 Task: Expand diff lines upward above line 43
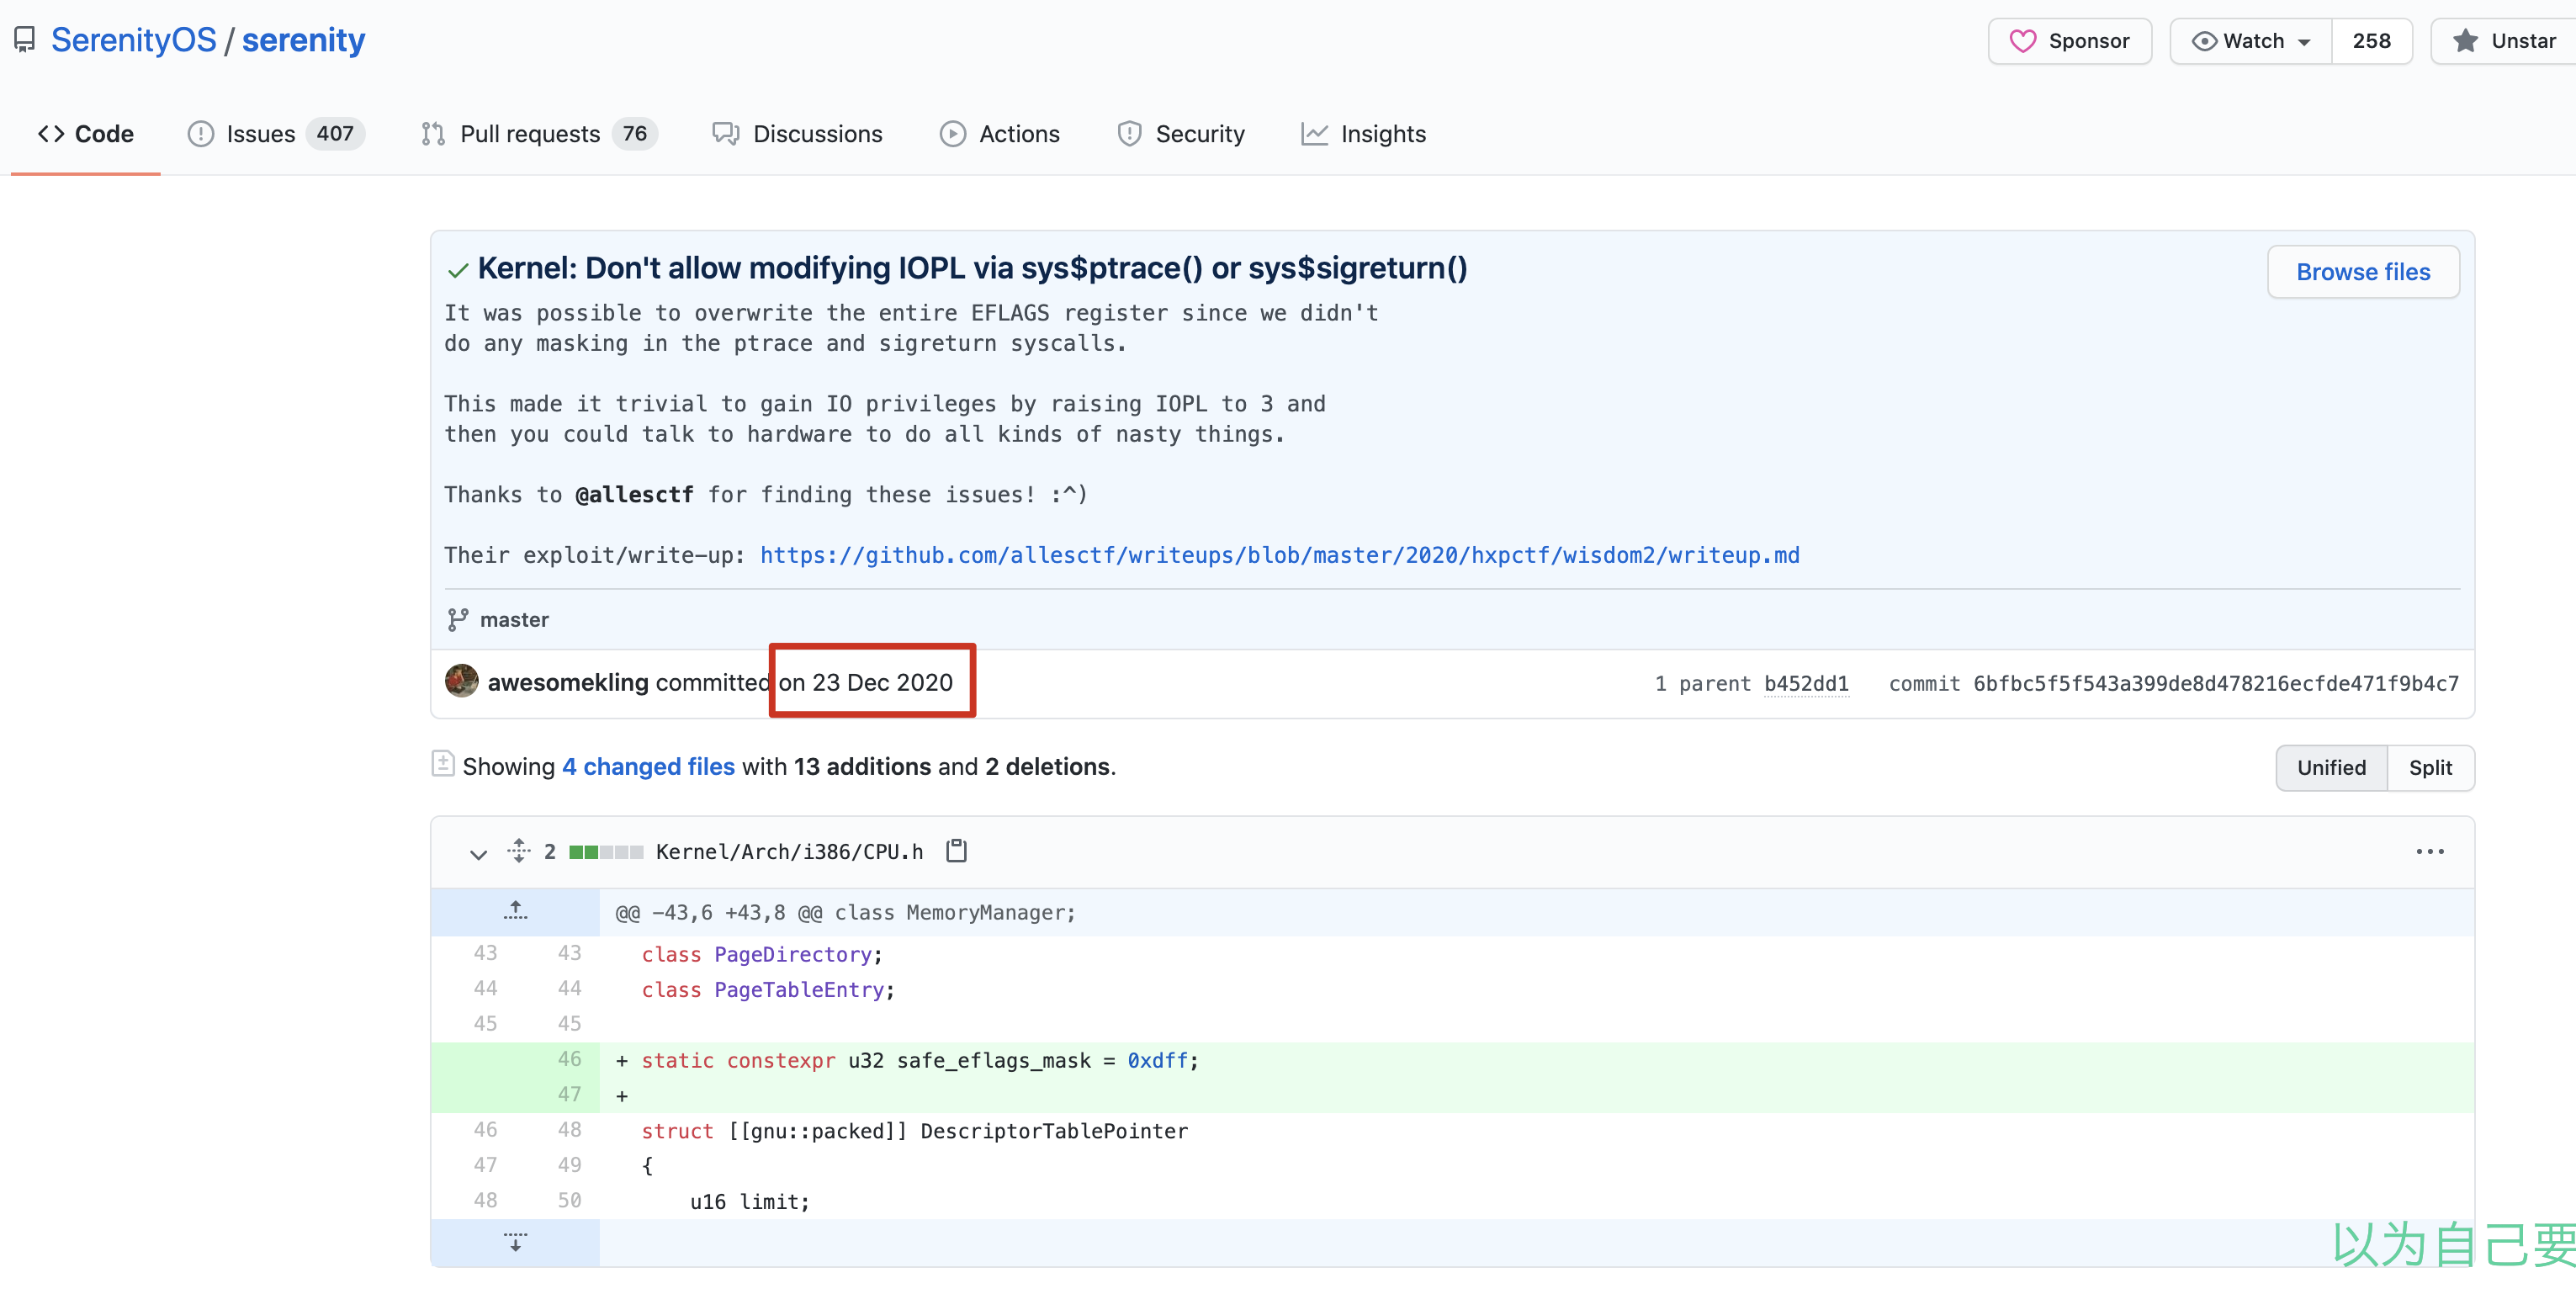pos(515,911)
